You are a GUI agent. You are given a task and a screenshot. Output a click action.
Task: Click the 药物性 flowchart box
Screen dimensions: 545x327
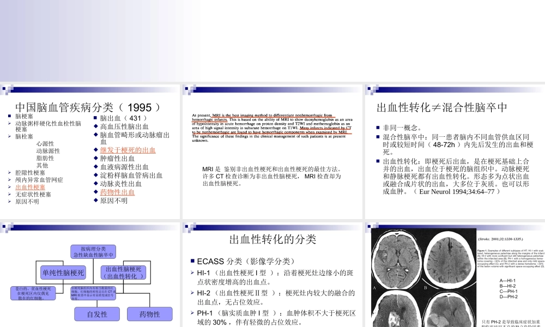[150, 314]
